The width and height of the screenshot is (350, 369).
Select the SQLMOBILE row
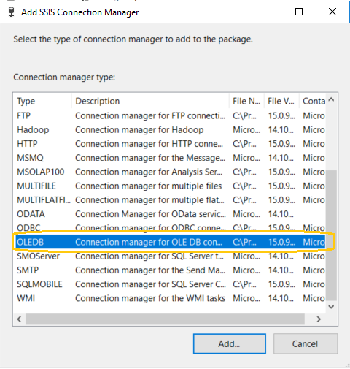170,284
